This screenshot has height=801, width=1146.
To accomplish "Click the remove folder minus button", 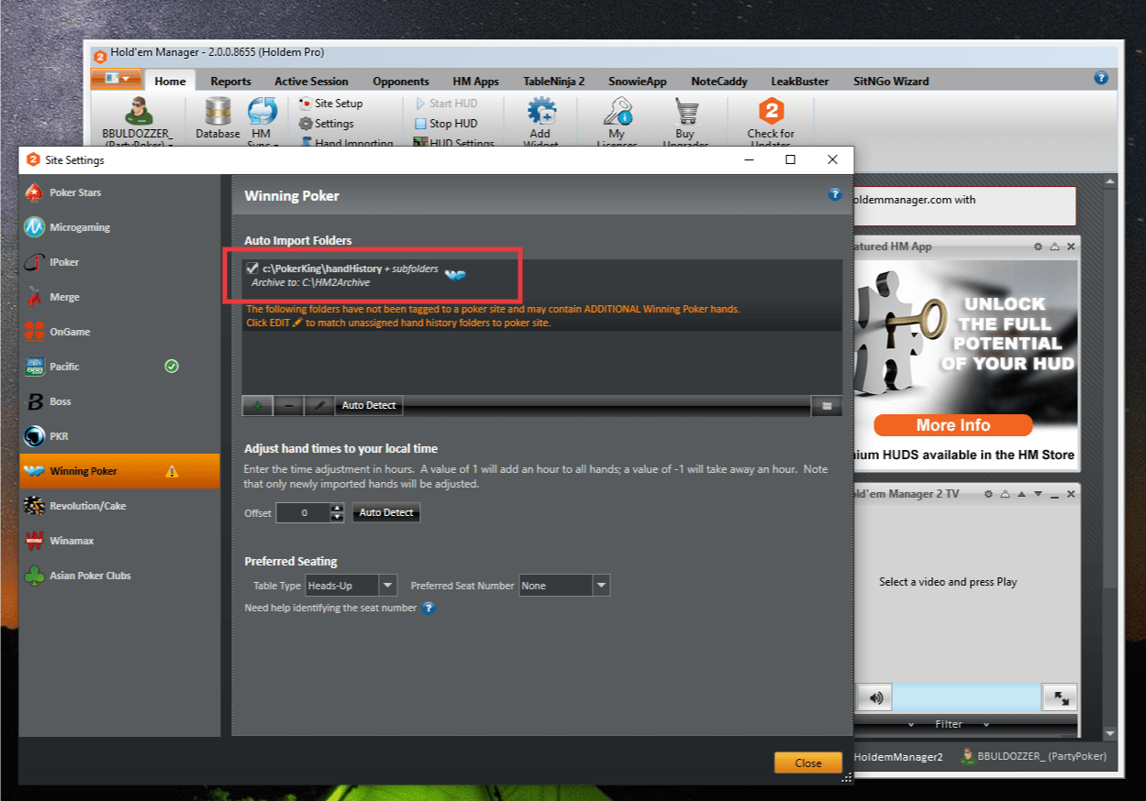I will [x=287, y=406].
